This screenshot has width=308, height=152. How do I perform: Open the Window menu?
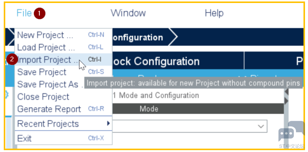click(x=128, y=13)
